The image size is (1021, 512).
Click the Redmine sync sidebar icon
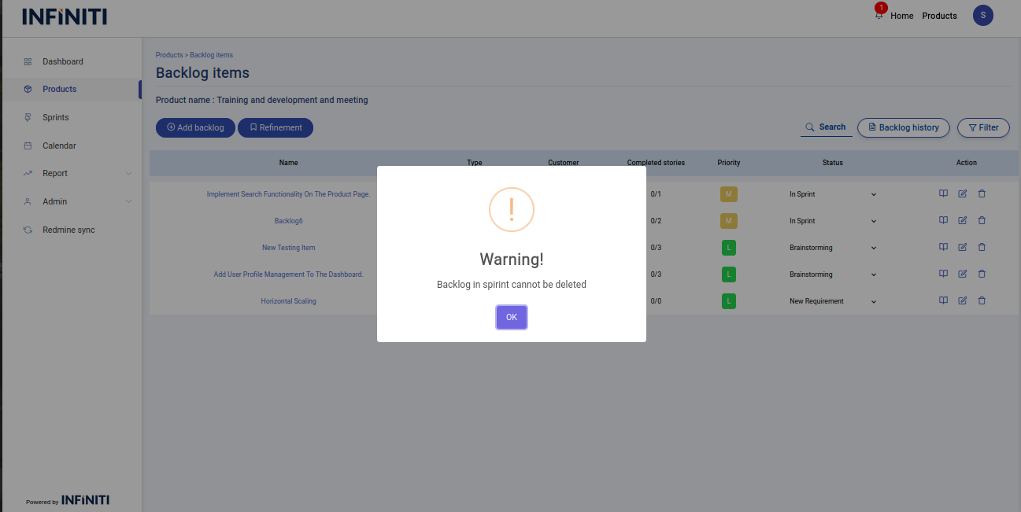[x=28, y=230]
